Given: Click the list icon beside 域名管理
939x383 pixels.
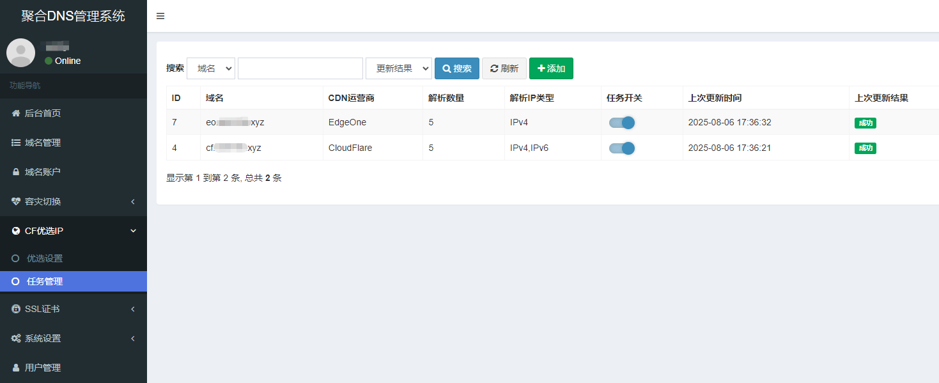Looking at the screenshot, I should click(16, 143).
